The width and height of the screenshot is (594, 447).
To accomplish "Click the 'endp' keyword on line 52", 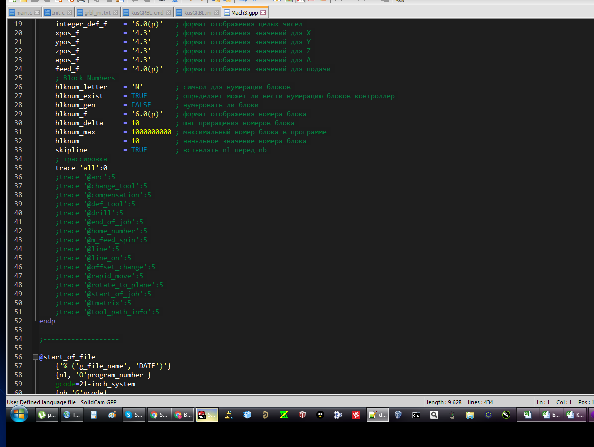I will [x=47, y=321].
